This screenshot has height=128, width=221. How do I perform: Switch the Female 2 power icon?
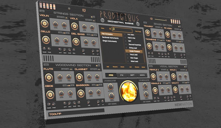155,90
